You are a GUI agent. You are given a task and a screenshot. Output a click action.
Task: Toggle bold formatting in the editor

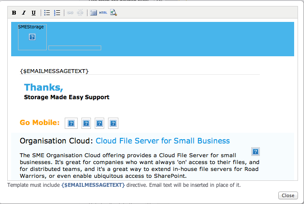pos(14,13)
